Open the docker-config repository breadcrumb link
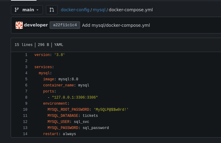221x143 pixels. click(75, 10)
